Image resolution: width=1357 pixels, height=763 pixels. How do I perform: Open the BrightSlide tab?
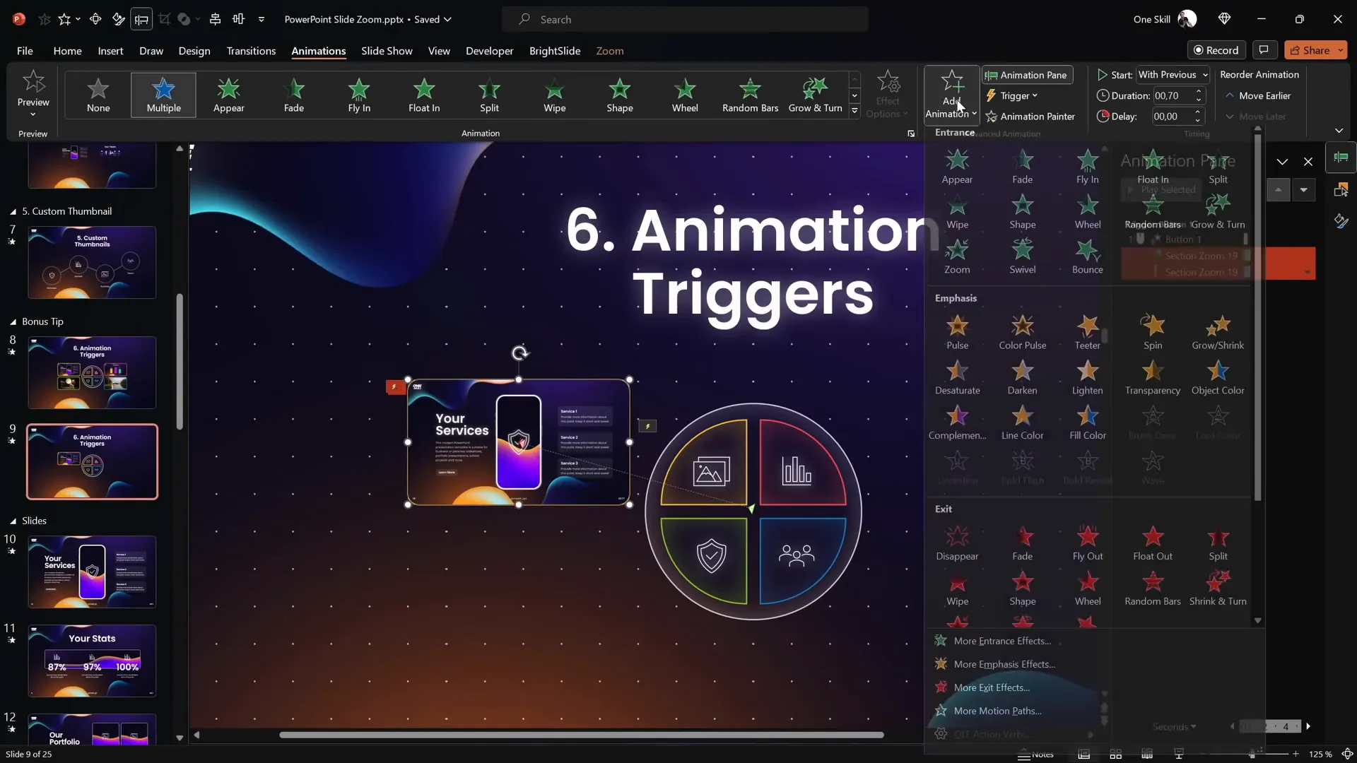[x=555, y=51]
